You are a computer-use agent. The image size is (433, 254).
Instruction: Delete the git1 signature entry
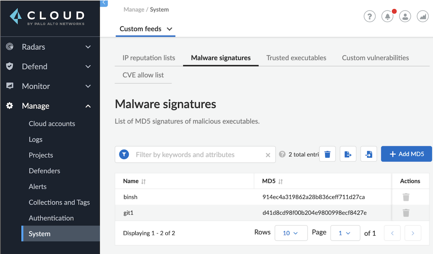click(x=406, y=213)
